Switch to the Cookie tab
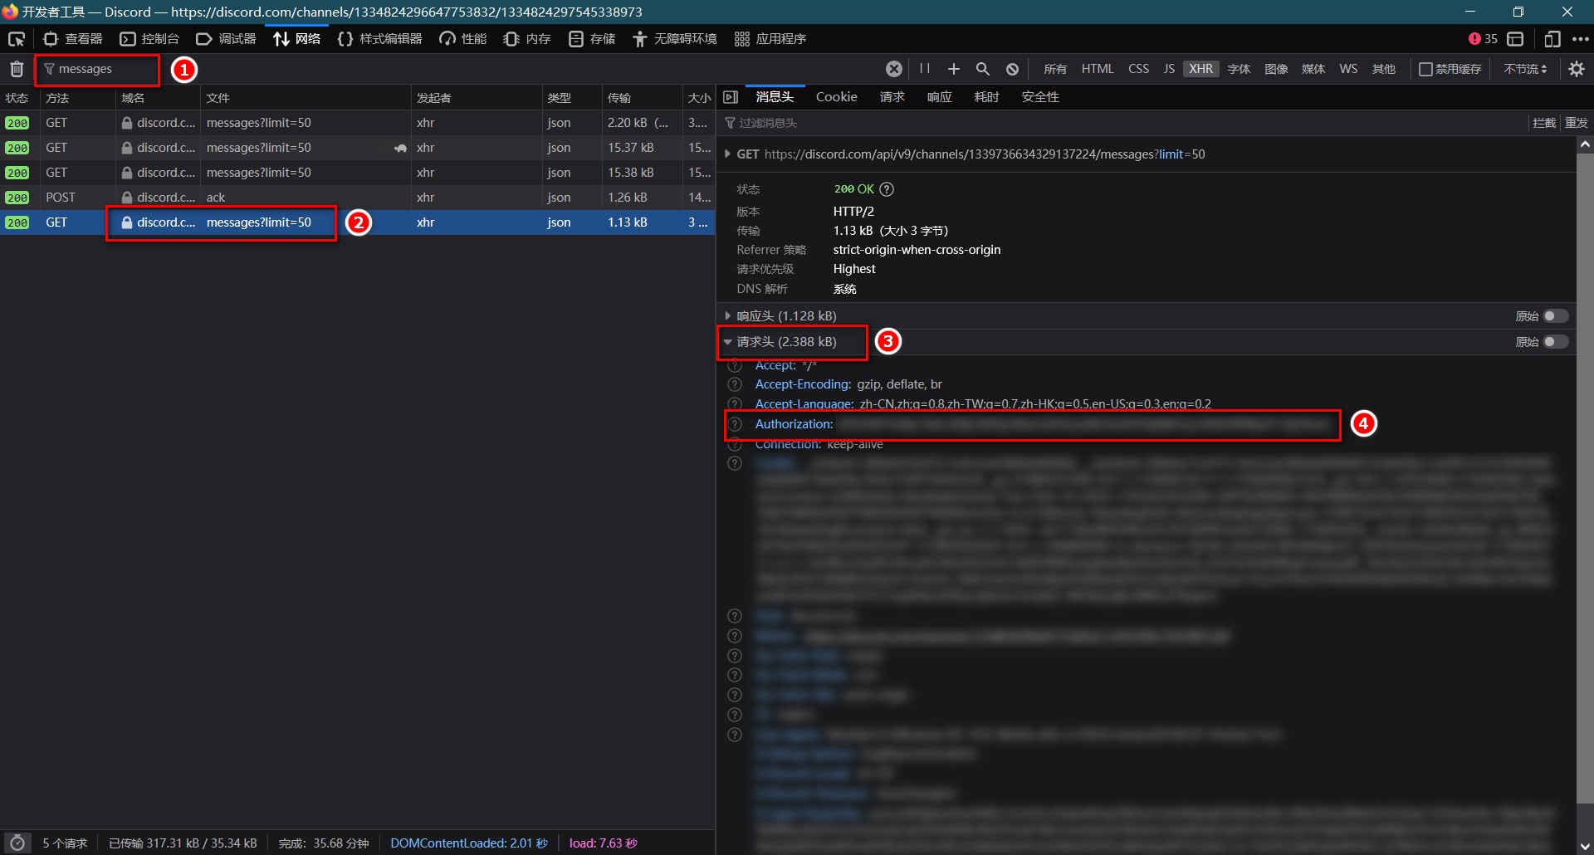 coord(836,97)
